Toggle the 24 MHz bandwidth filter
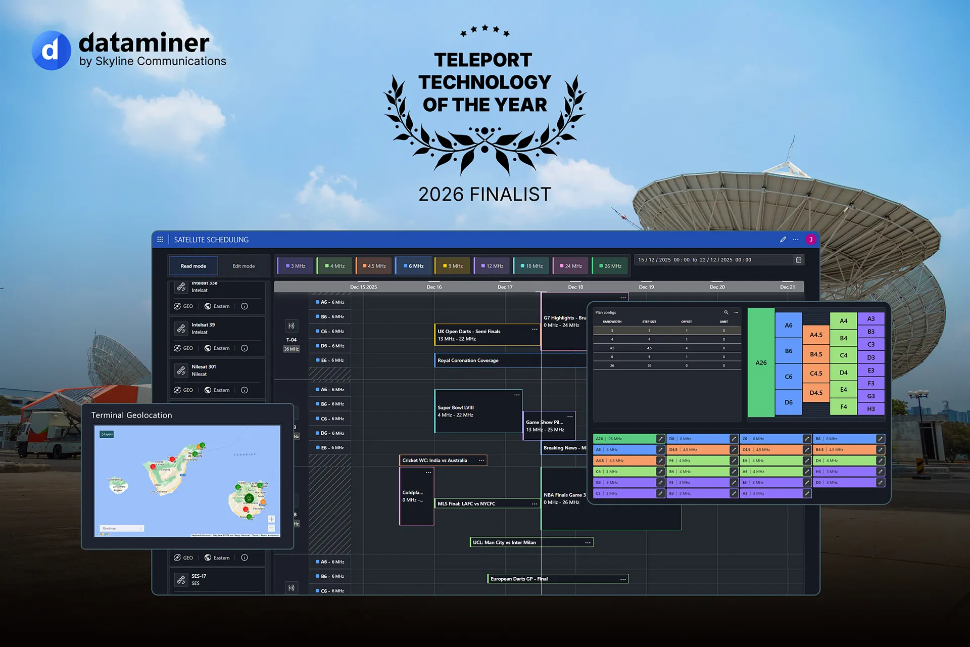The height and width of the screenshot is (647, 970). pyautogui.click(x=571, y=266)
